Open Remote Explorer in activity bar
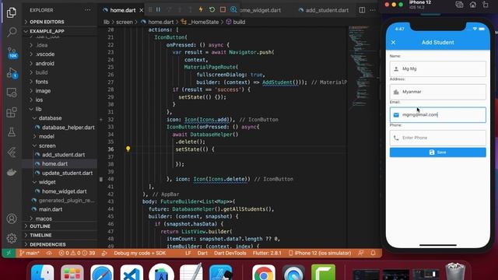This screenshot has width=498, height=280. click(12, 93)
